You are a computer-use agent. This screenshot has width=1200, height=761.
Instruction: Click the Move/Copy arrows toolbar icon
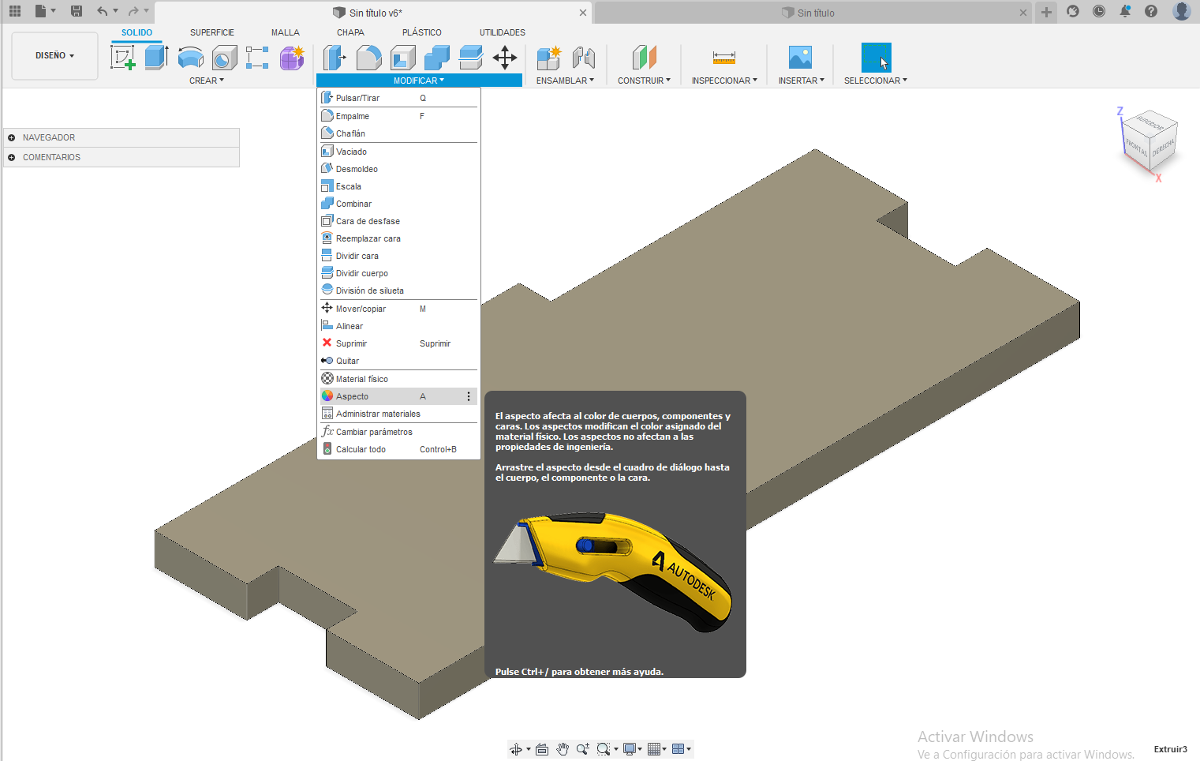click(x=505, y=57)
